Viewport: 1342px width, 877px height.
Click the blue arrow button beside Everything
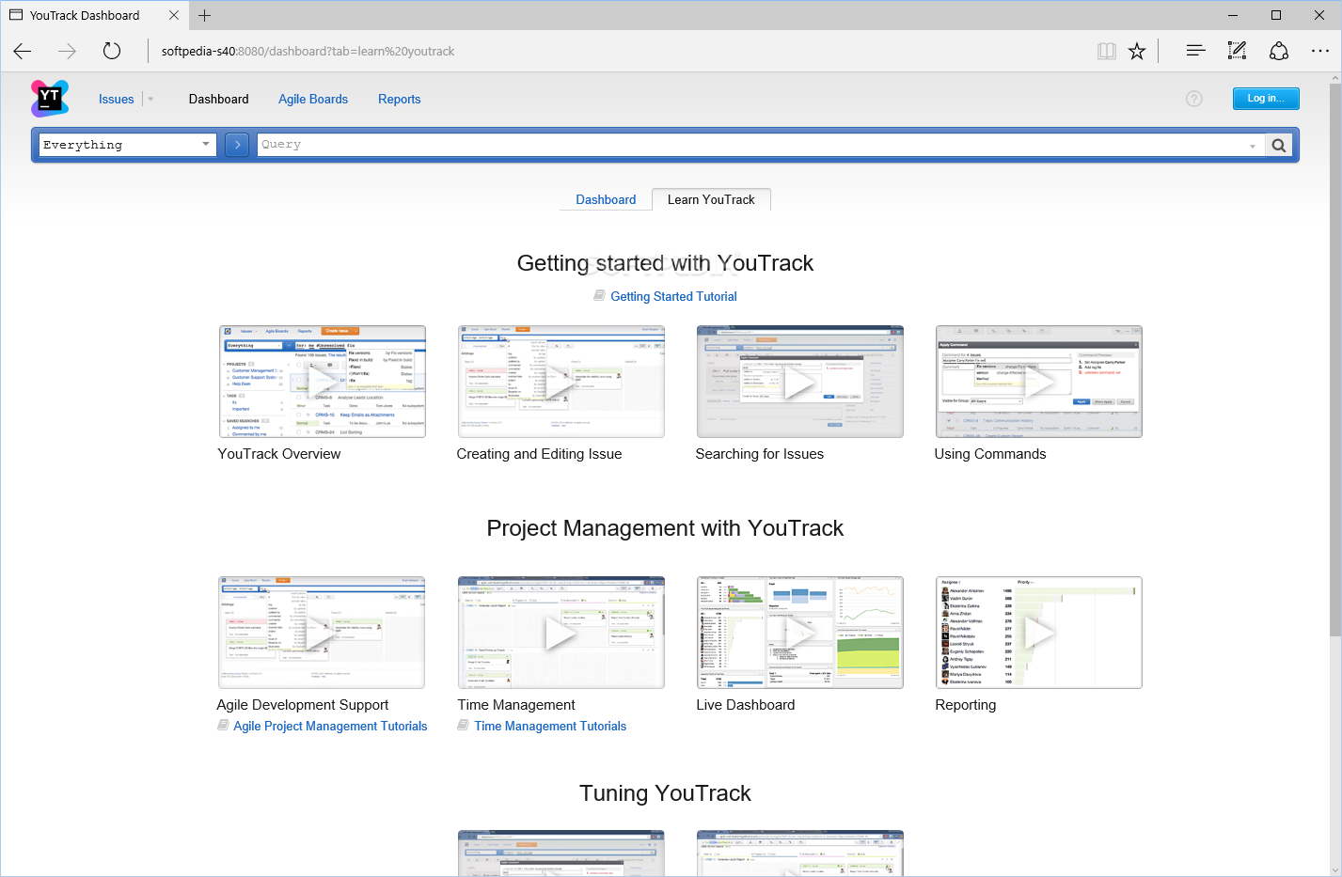click(237, 145)
